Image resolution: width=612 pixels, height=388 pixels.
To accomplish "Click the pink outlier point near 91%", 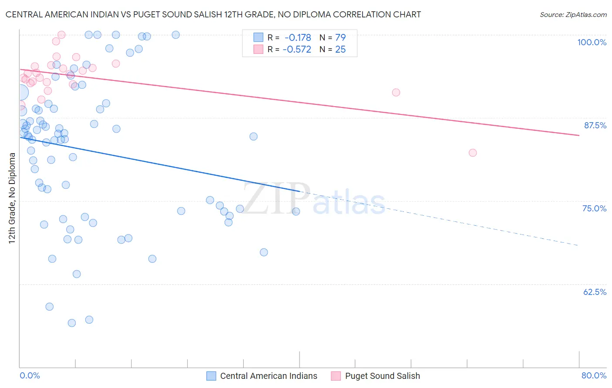I will [396, 92].
